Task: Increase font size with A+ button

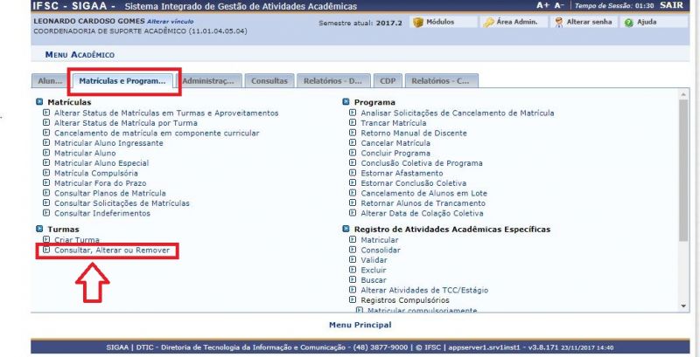Action: click(542, 5)
